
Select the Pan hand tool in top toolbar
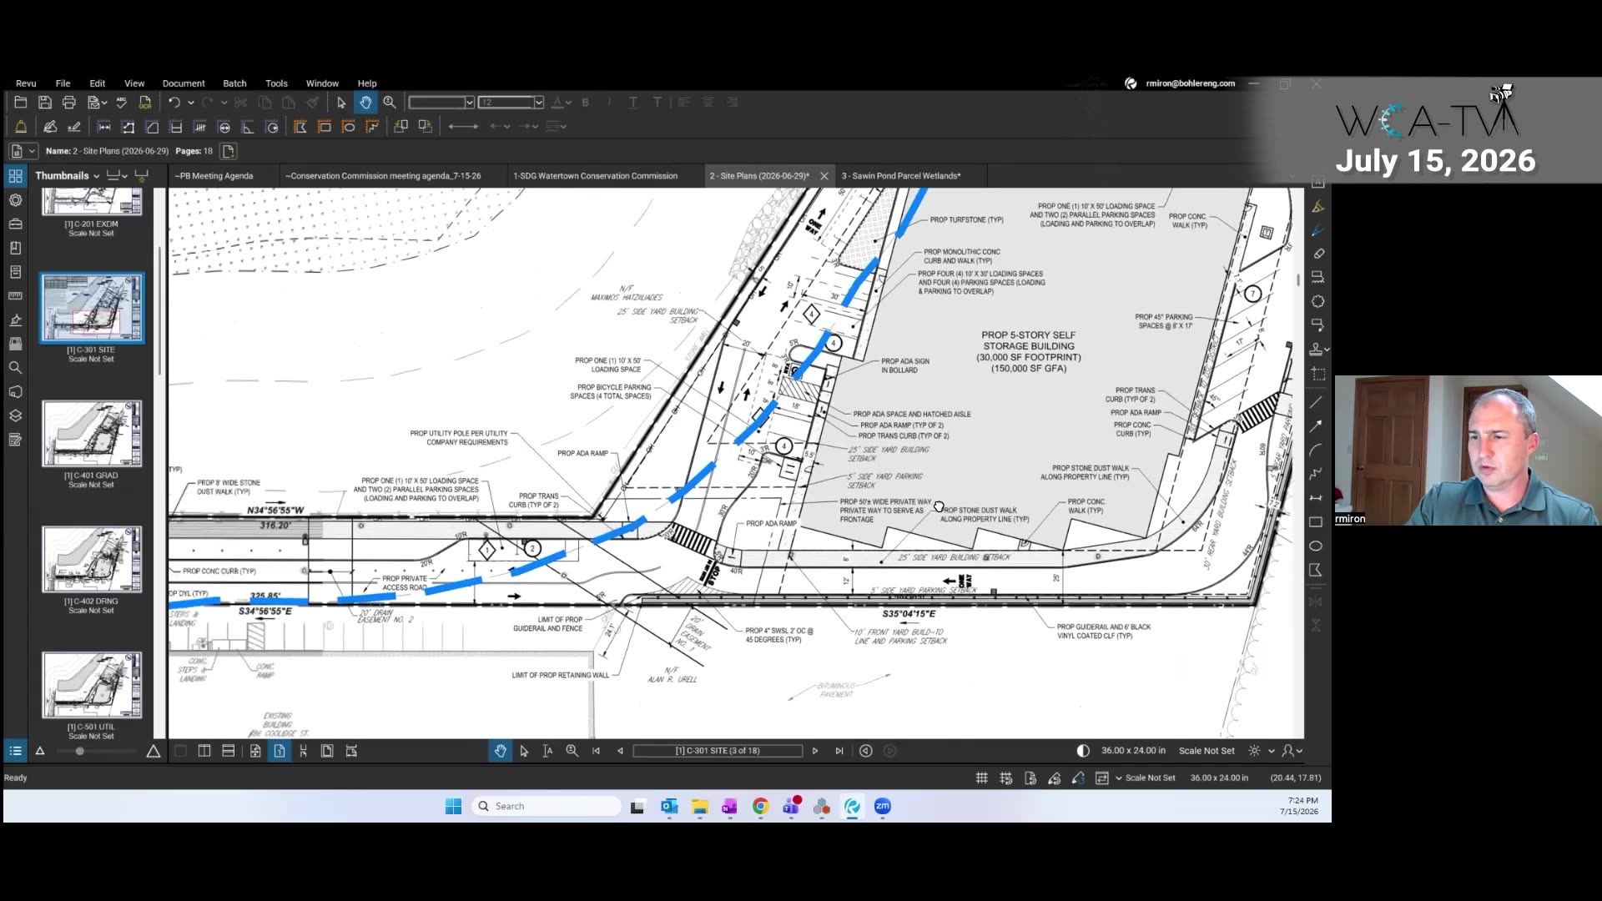365,103
